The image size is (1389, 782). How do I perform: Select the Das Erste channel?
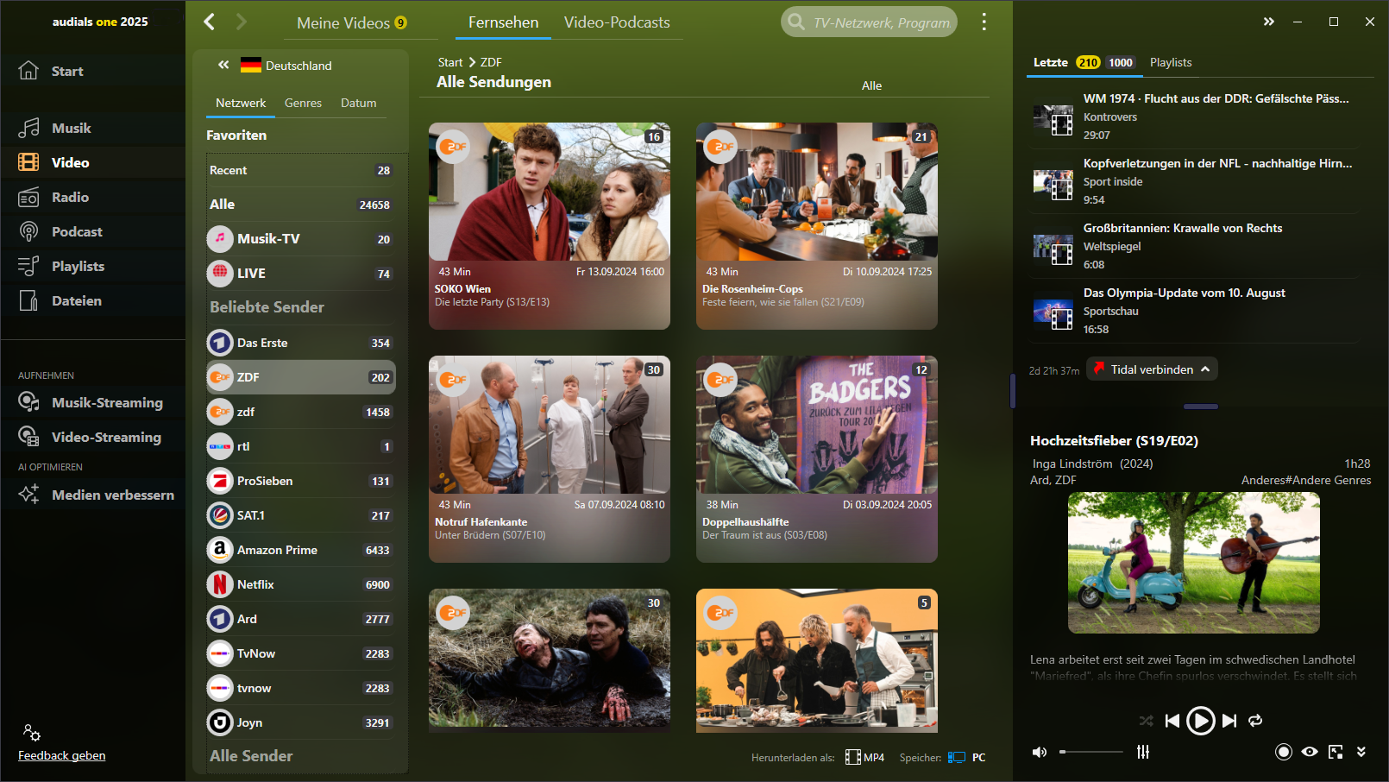[300, 343]
